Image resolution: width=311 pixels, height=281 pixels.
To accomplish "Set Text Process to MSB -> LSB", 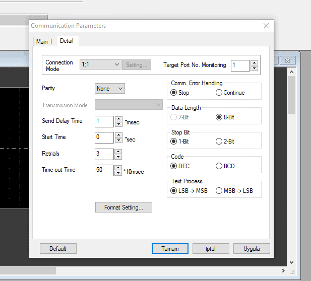I will pos(219,191).
